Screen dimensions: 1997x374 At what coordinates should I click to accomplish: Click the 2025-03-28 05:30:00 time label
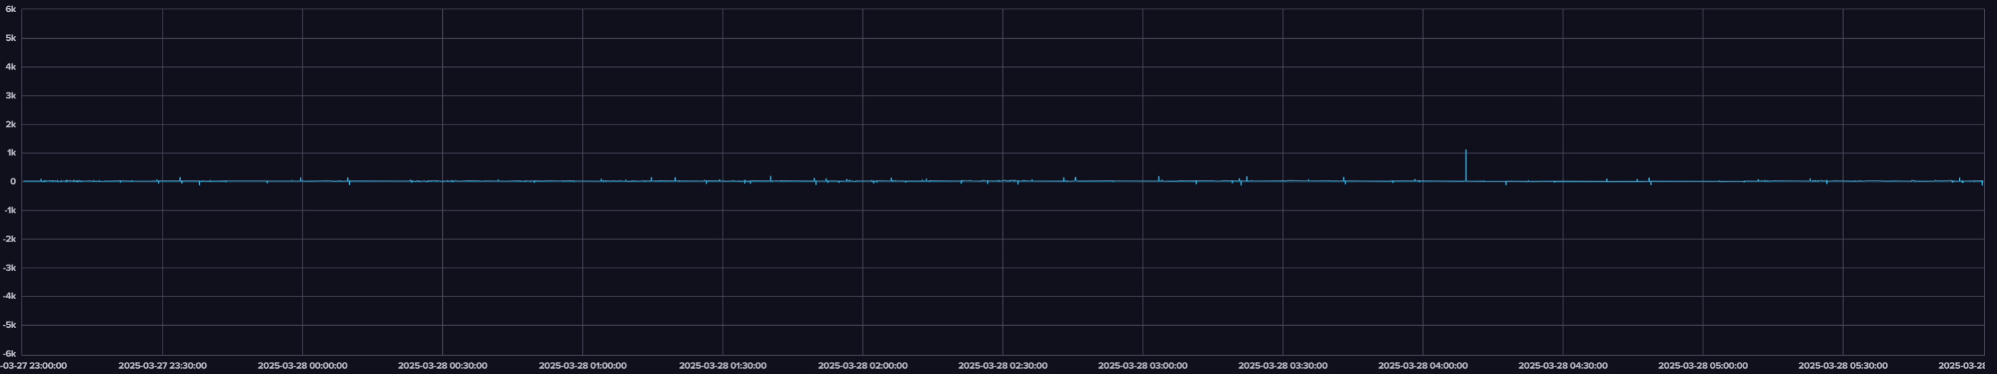click(1842, 365)
